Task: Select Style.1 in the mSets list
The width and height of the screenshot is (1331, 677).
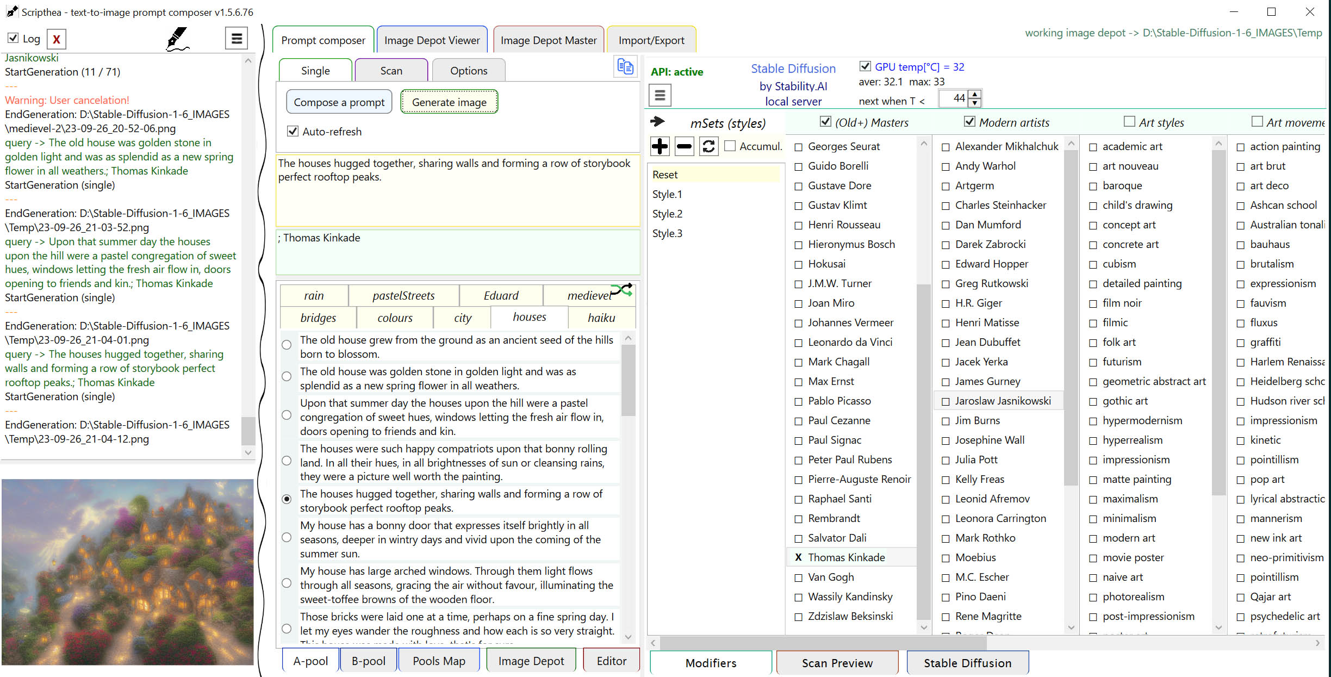Action: (667, 194)
